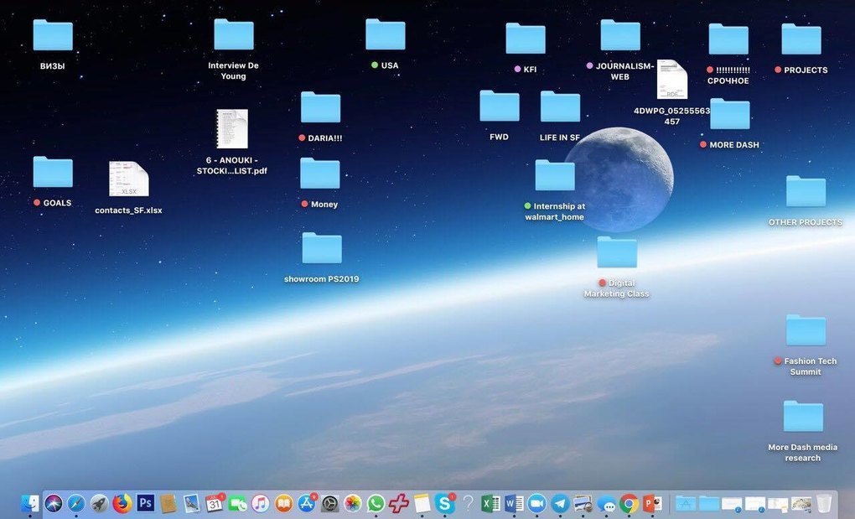855x519 pixels.
Task: Open Adobe Photoshop in the Dock
Action: [x=146, y=502]
